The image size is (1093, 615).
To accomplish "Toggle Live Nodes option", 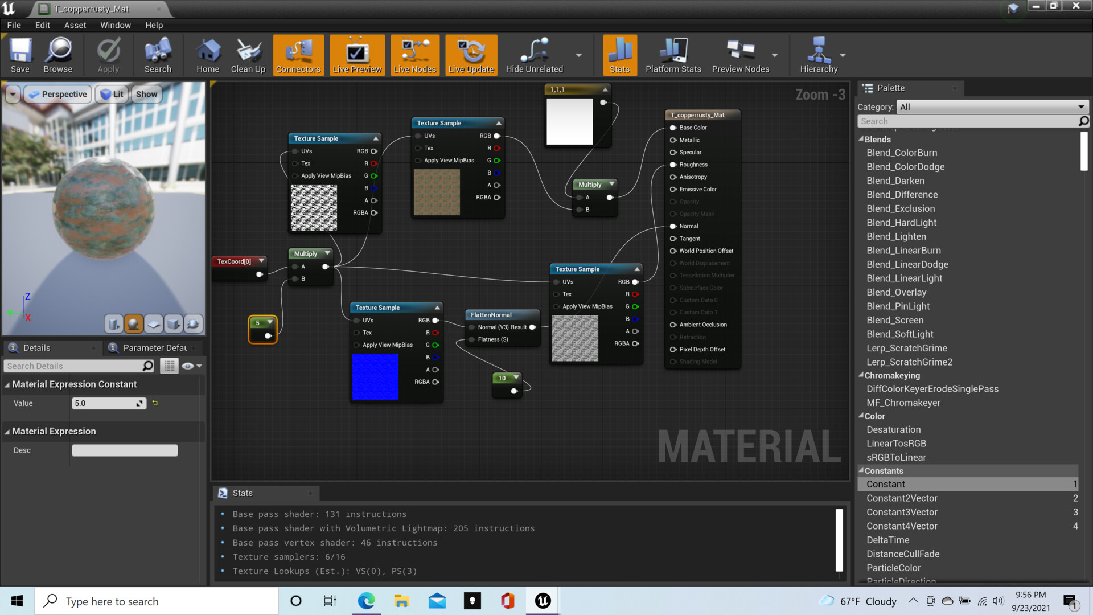I will (x=414, y=55).
